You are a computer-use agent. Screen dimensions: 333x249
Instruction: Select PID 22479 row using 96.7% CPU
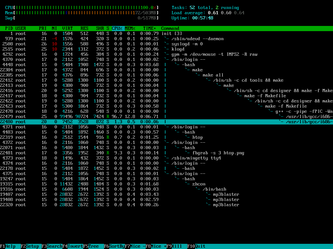166,116
